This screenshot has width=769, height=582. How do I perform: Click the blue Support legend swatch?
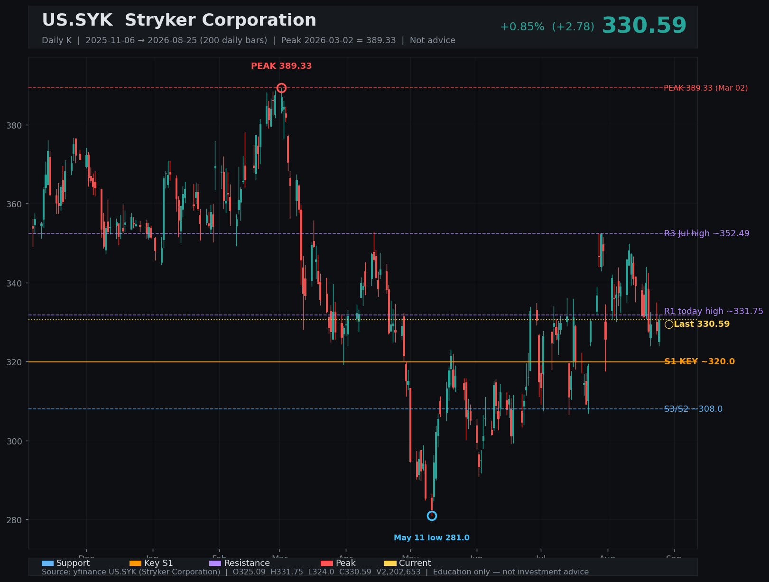[x=47, y=563]
